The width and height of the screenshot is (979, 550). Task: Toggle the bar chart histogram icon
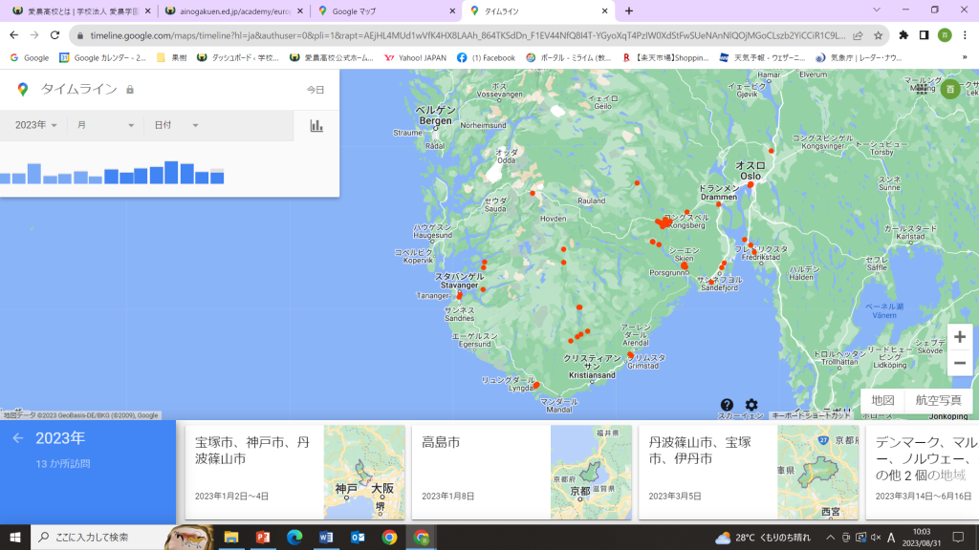click(316, 125)
